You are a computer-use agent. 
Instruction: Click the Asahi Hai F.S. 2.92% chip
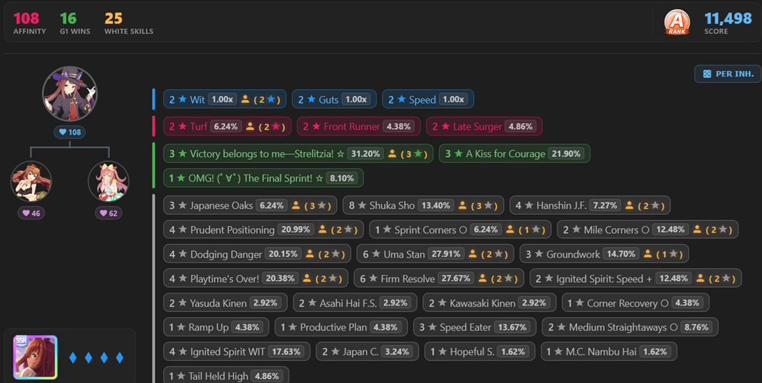[355, 303]
